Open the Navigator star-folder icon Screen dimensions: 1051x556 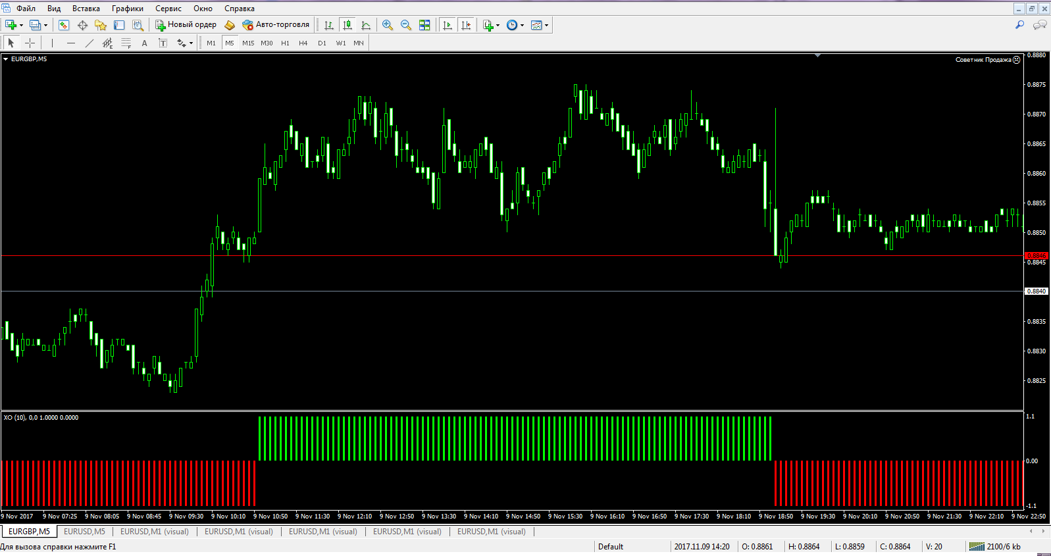pos(101,25)
